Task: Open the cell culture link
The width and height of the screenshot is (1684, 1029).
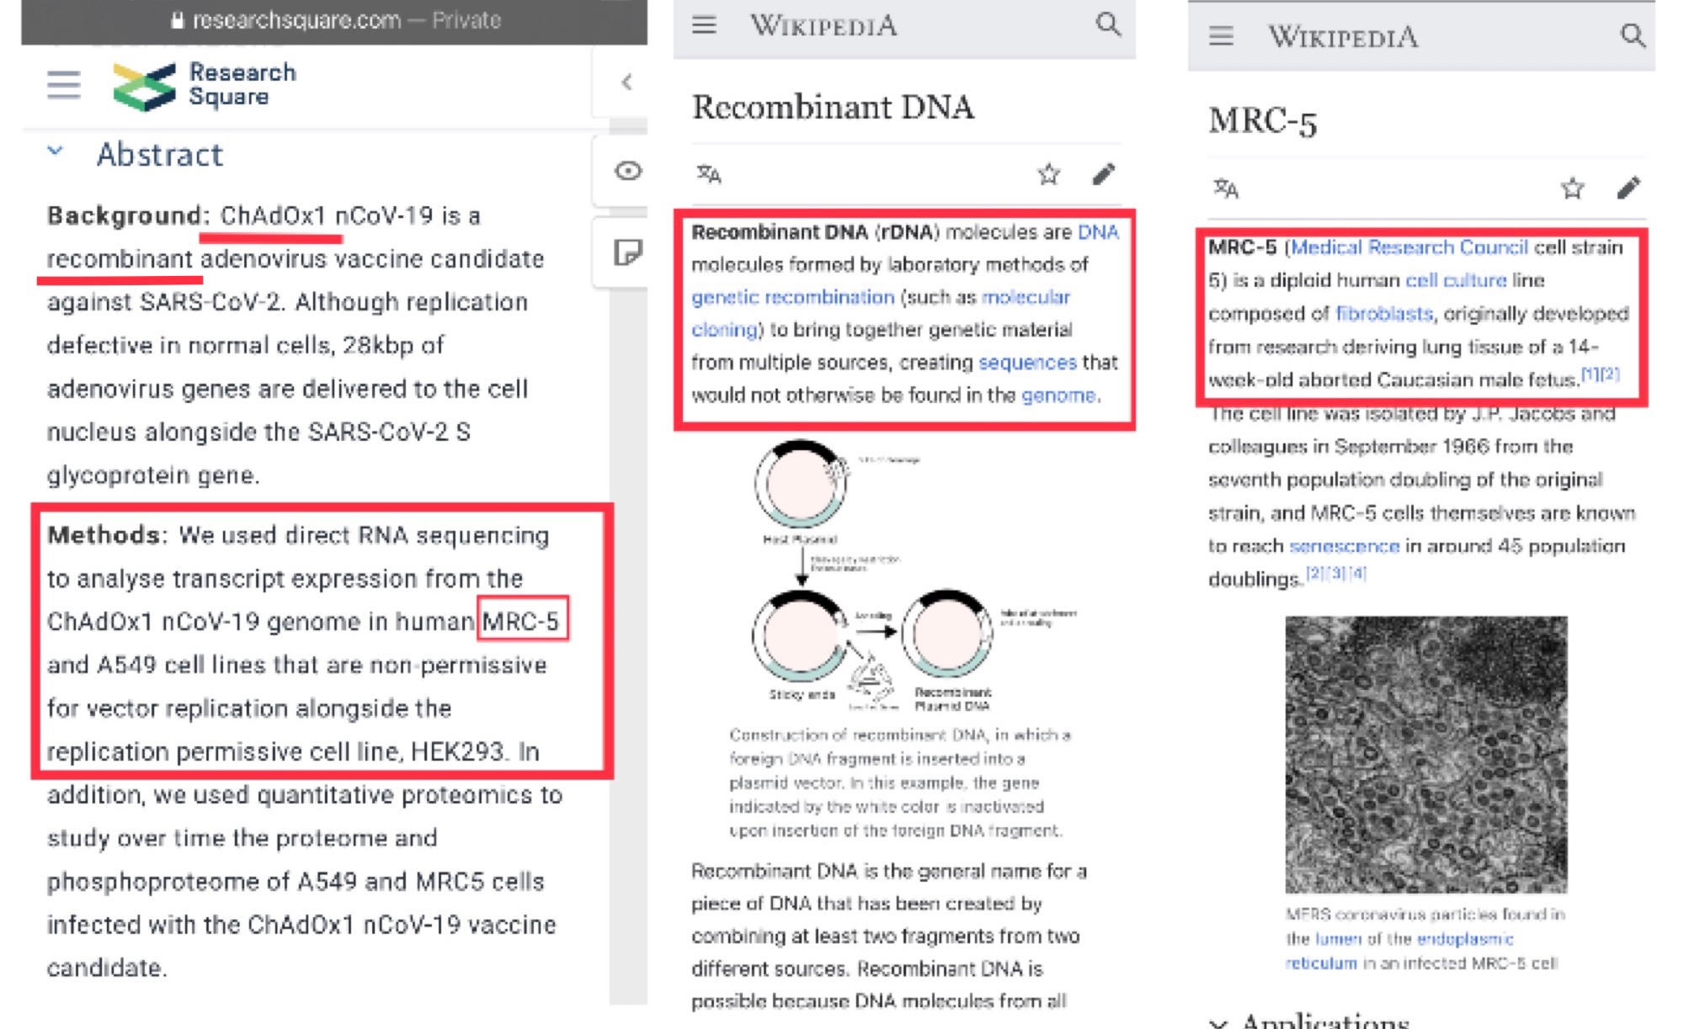Action: [1456, 280]
